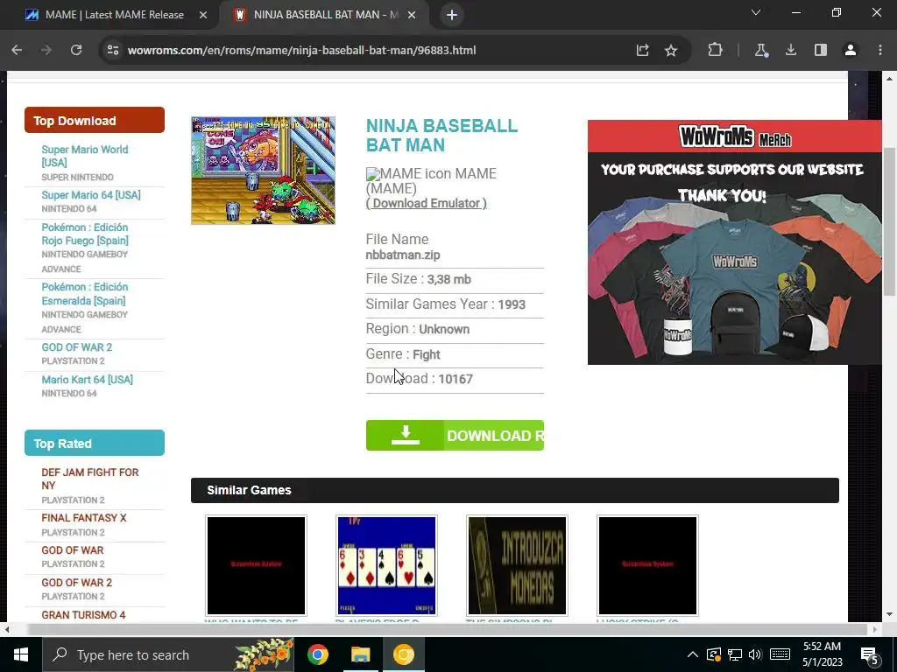The width and height of the screenshot is (897, 672).
Task: Click the Windows taskbar search box
Action: point(168,654)
